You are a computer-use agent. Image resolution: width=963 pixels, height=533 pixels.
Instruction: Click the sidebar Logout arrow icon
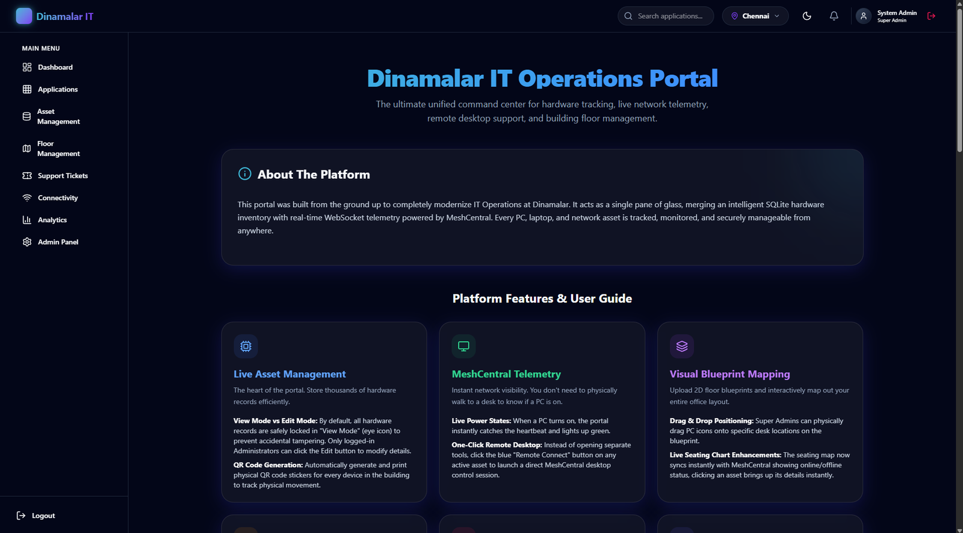pyautogui.click(x=21, y=516)
